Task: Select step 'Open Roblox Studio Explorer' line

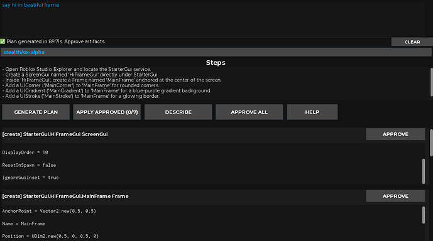Action: [x=77, y=69]
